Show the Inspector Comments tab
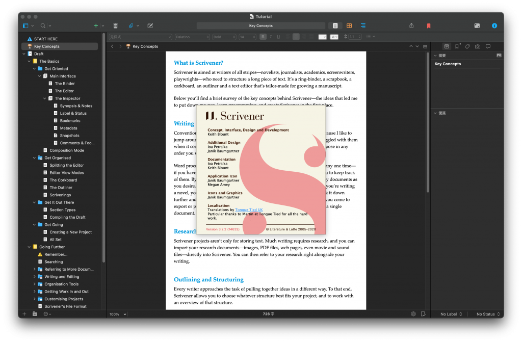Image resolution: width=522 pixels, height=342 pixels. coord(488,46)
